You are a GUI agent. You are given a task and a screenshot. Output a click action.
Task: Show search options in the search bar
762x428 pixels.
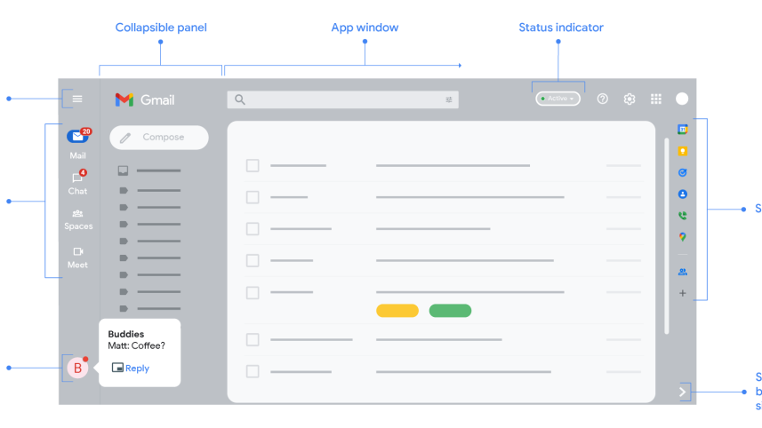pos(449,100)
